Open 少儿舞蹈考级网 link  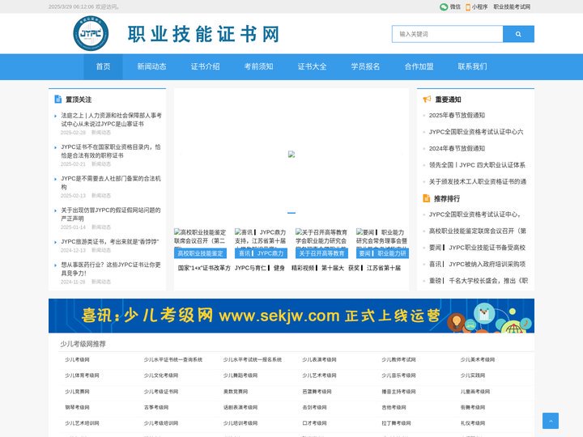click(x=240, y=375)
